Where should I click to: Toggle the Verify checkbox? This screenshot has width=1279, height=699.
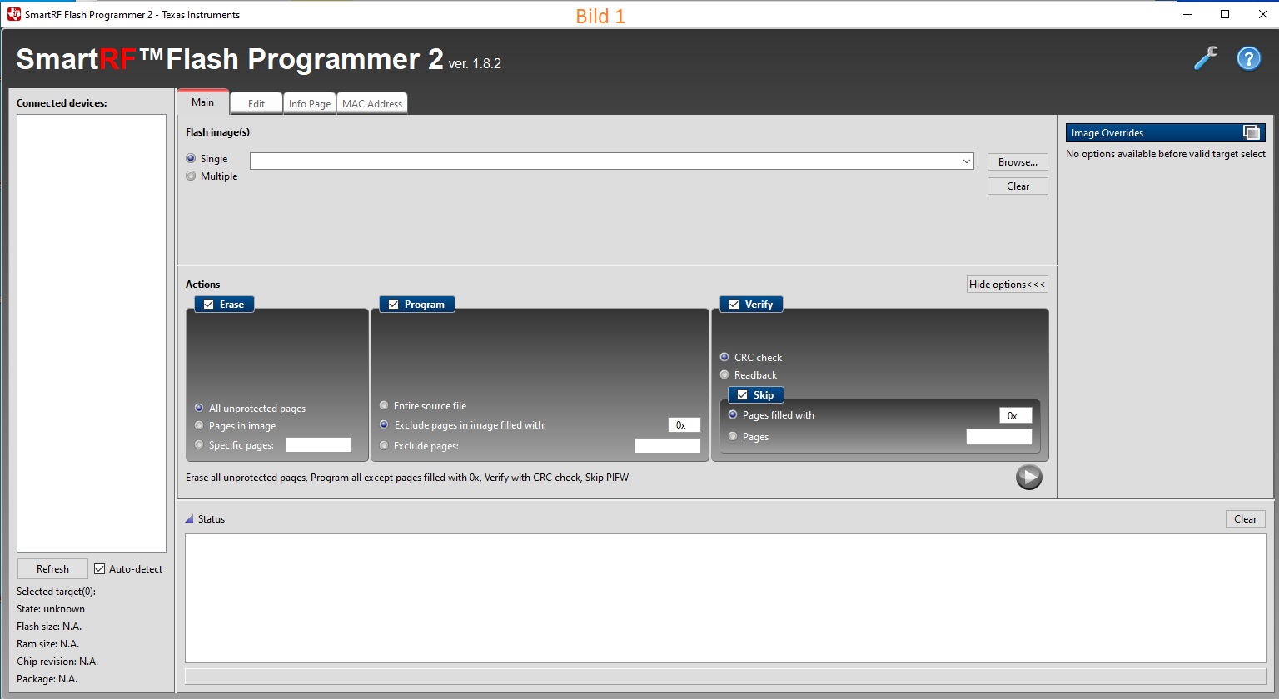click(x=734, y=305)
